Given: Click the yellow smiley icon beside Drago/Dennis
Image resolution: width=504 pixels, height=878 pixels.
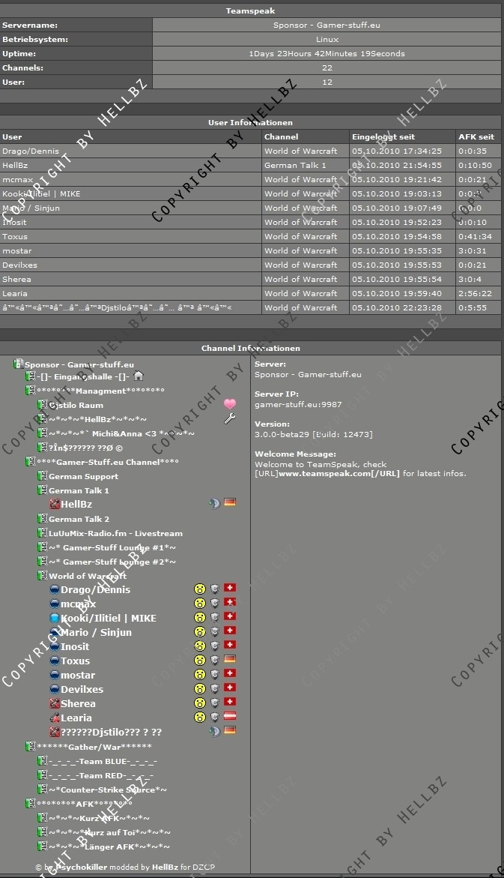Looking at the screenshot, I should click(x=200, y=589).
